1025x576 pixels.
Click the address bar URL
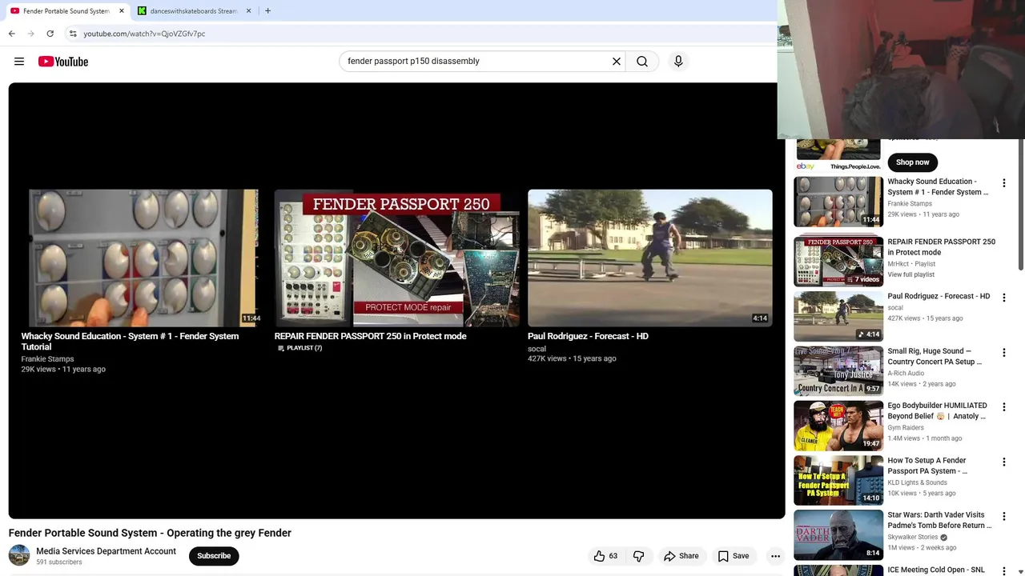(x=144, y=34)
